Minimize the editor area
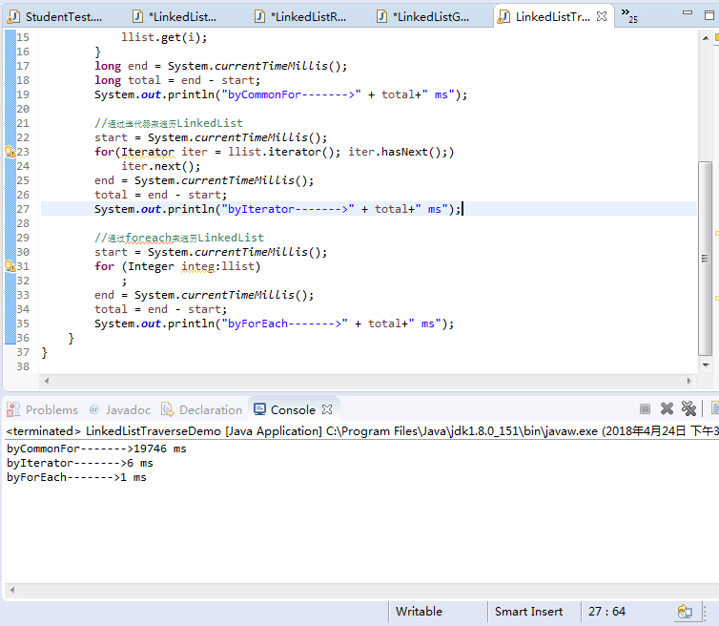 688,12
